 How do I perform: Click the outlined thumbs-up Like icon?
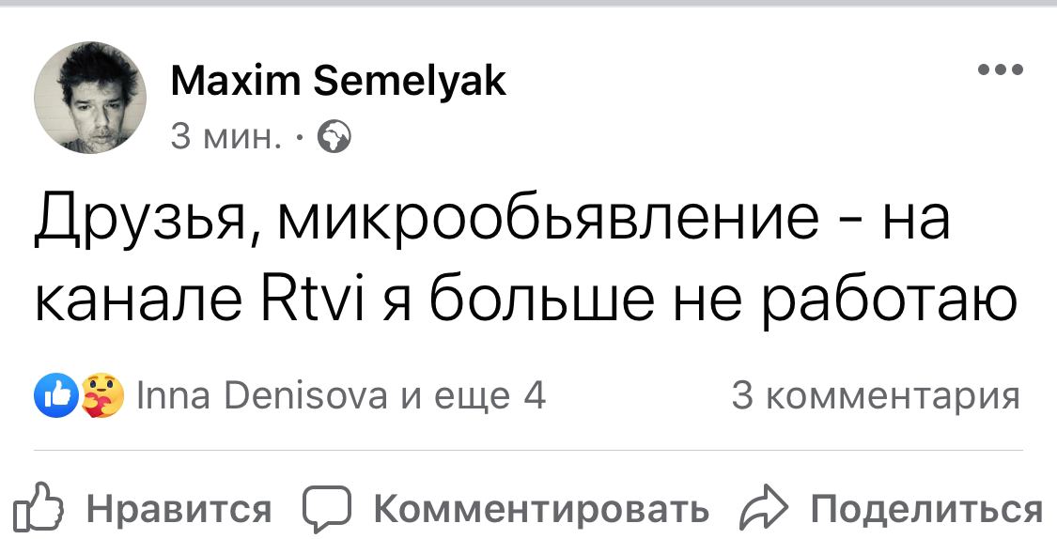coord(43,511)
